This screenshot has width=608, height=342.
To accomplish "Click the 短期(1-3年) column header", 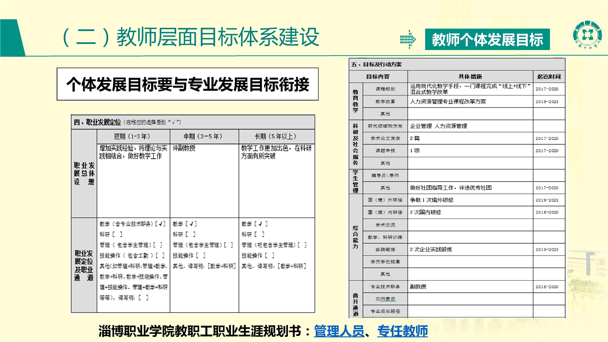I will pyautogui.click(x=133, y=136).
